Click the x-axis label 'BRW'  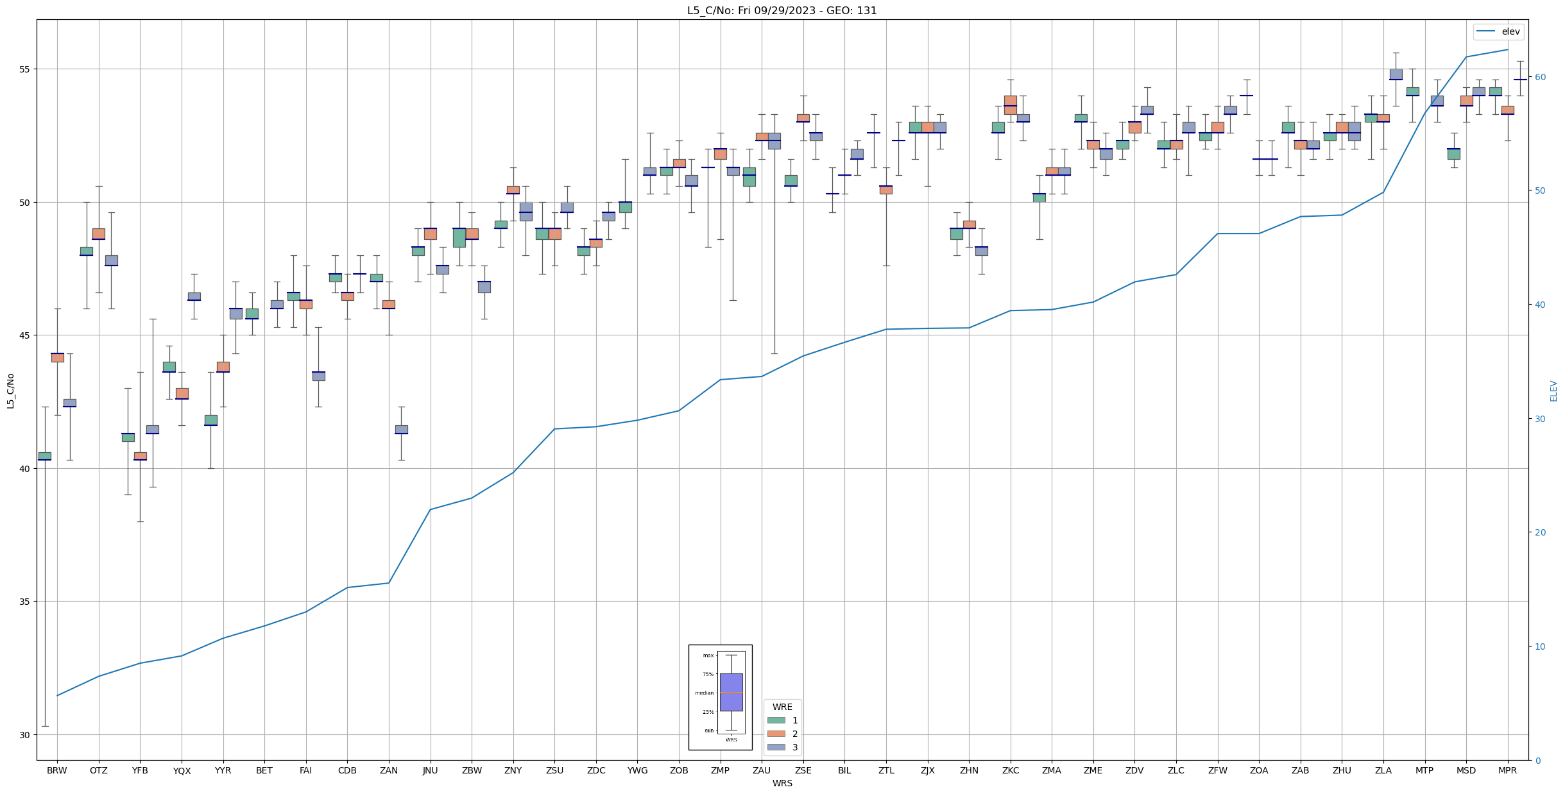click(57, 770)
